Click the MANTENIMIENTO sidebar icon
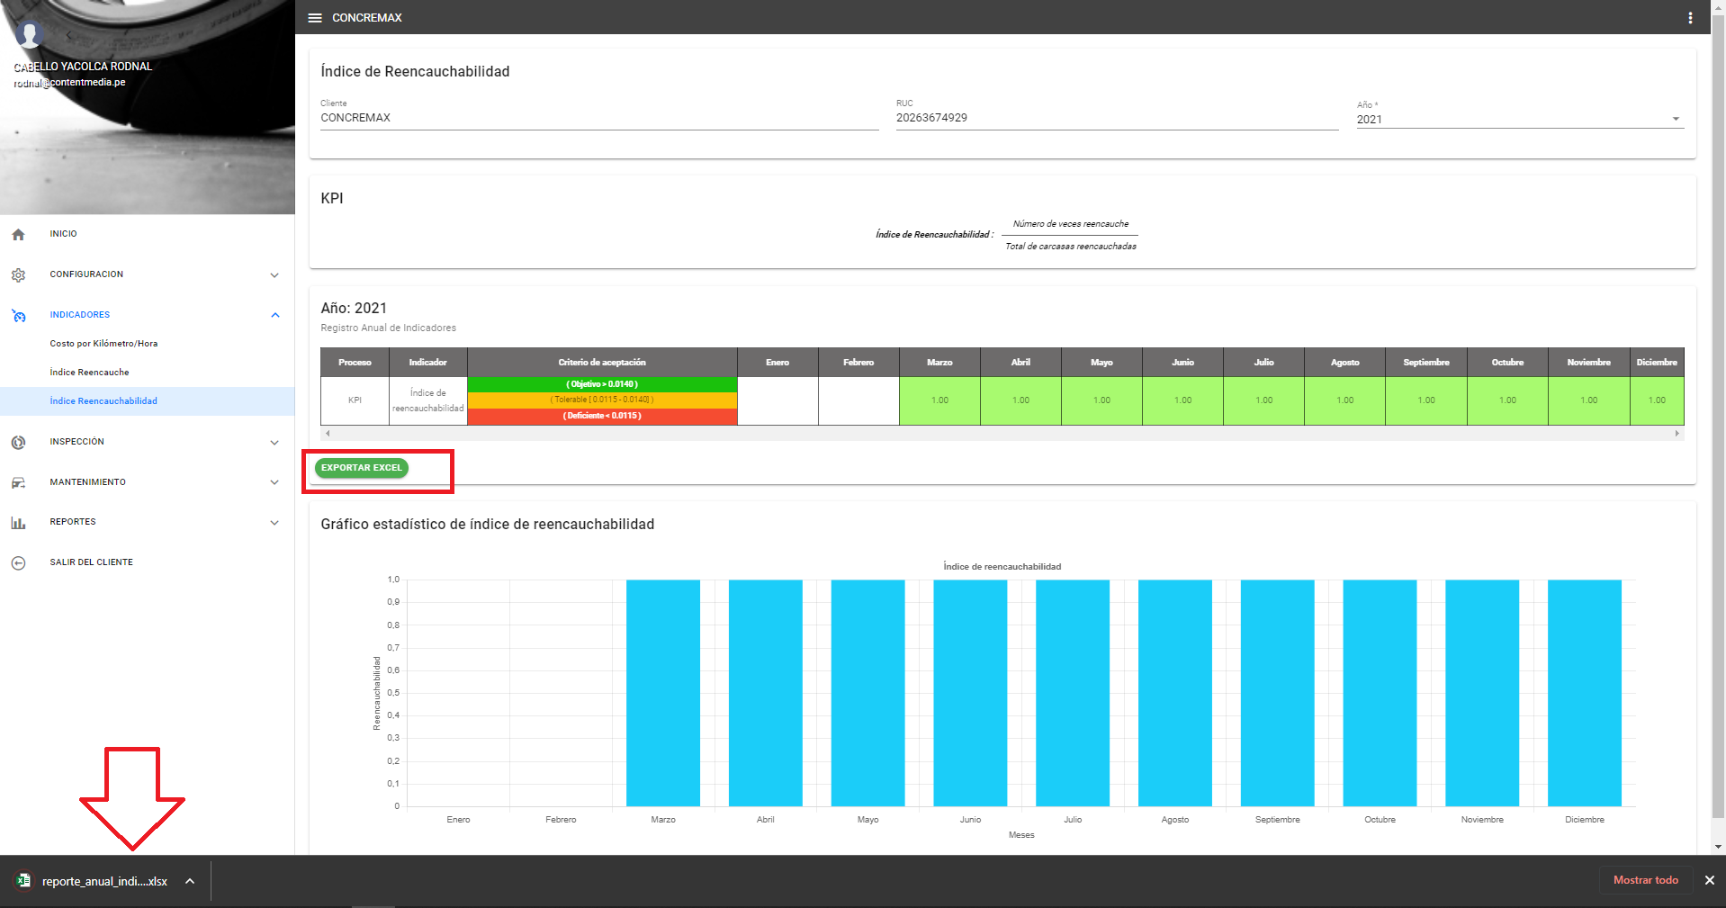The width and height of the screenshot is (1726, 908). tap(18, 483)
